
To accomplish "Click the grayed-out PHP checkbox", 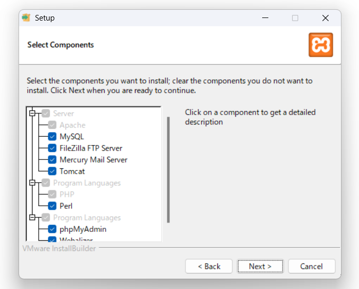I will (52, 194).
